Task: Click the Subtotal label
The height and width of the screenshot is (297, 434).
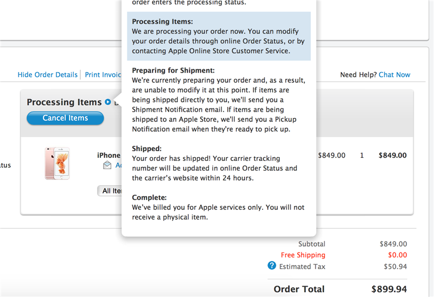Action: [x=311, y=244]
